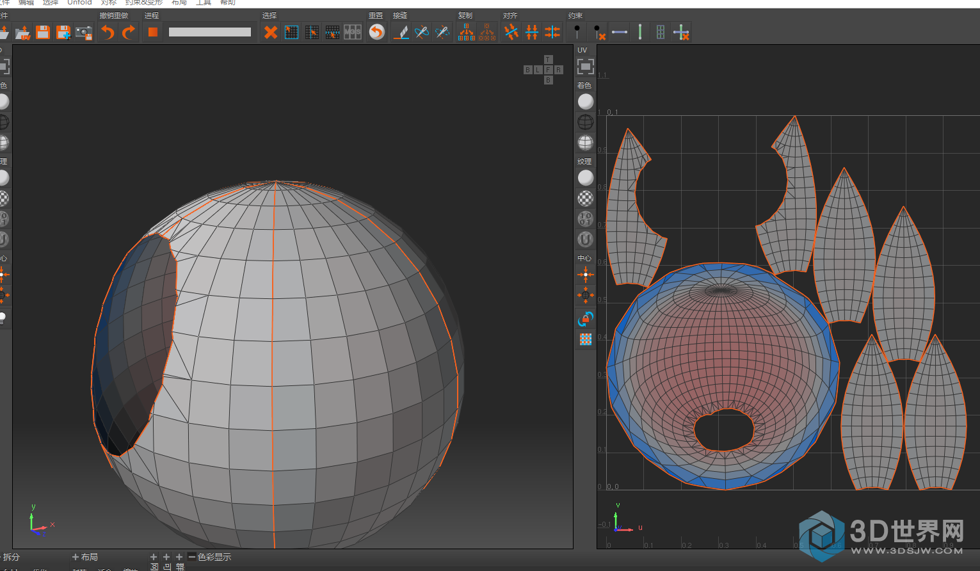The image size is (980, 571).
Task: Click the 约束 toolbar group label
Action: (x=575, y=15)
